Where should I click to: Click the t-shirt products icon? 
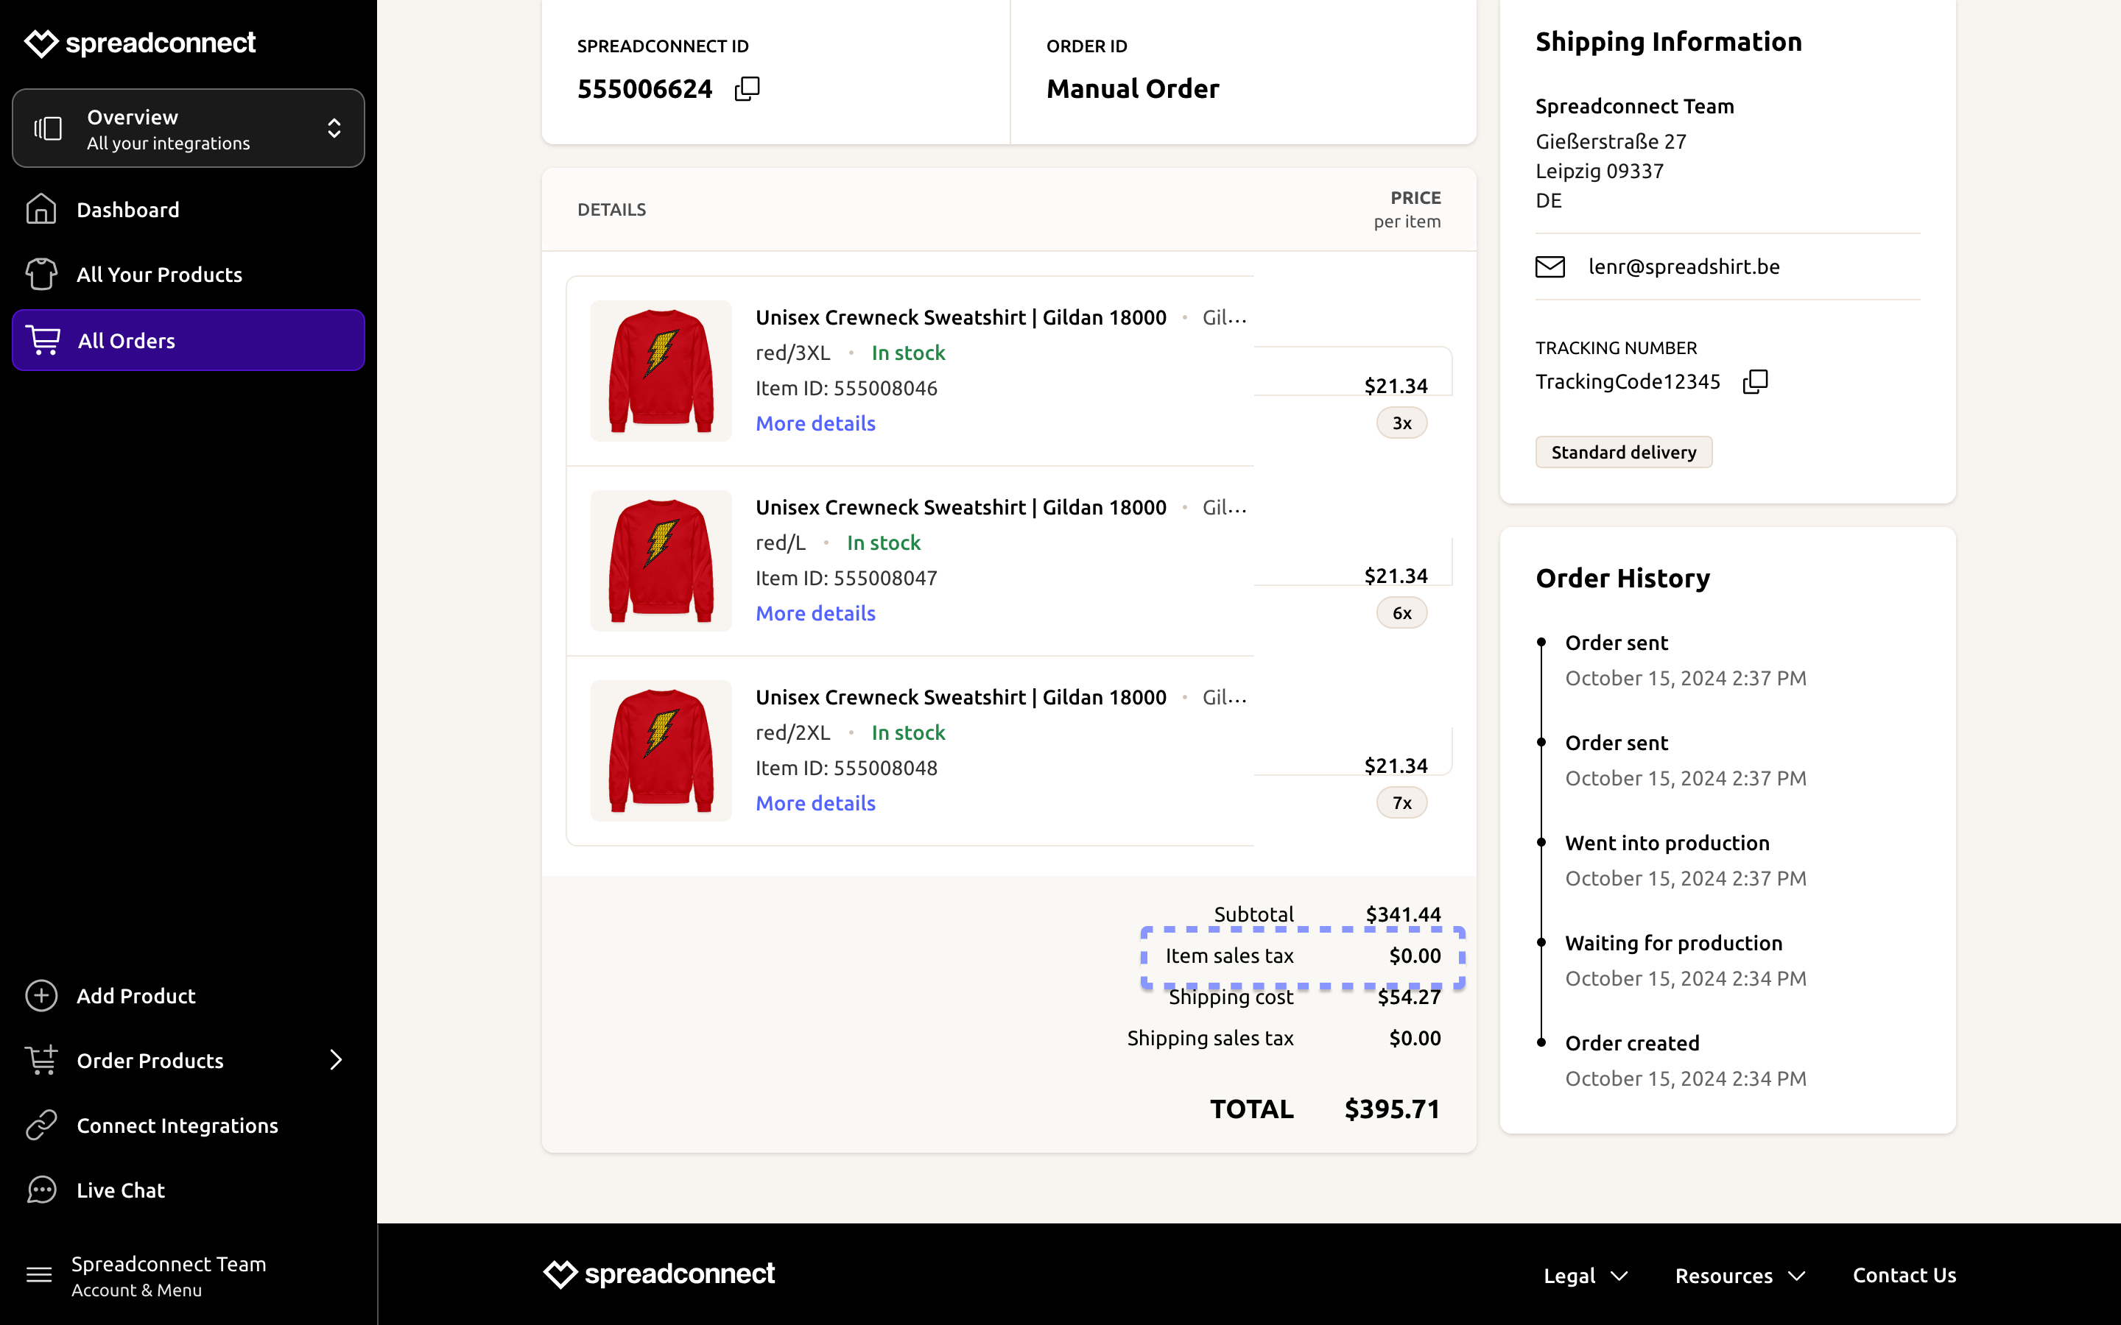(x=41, y=275)
